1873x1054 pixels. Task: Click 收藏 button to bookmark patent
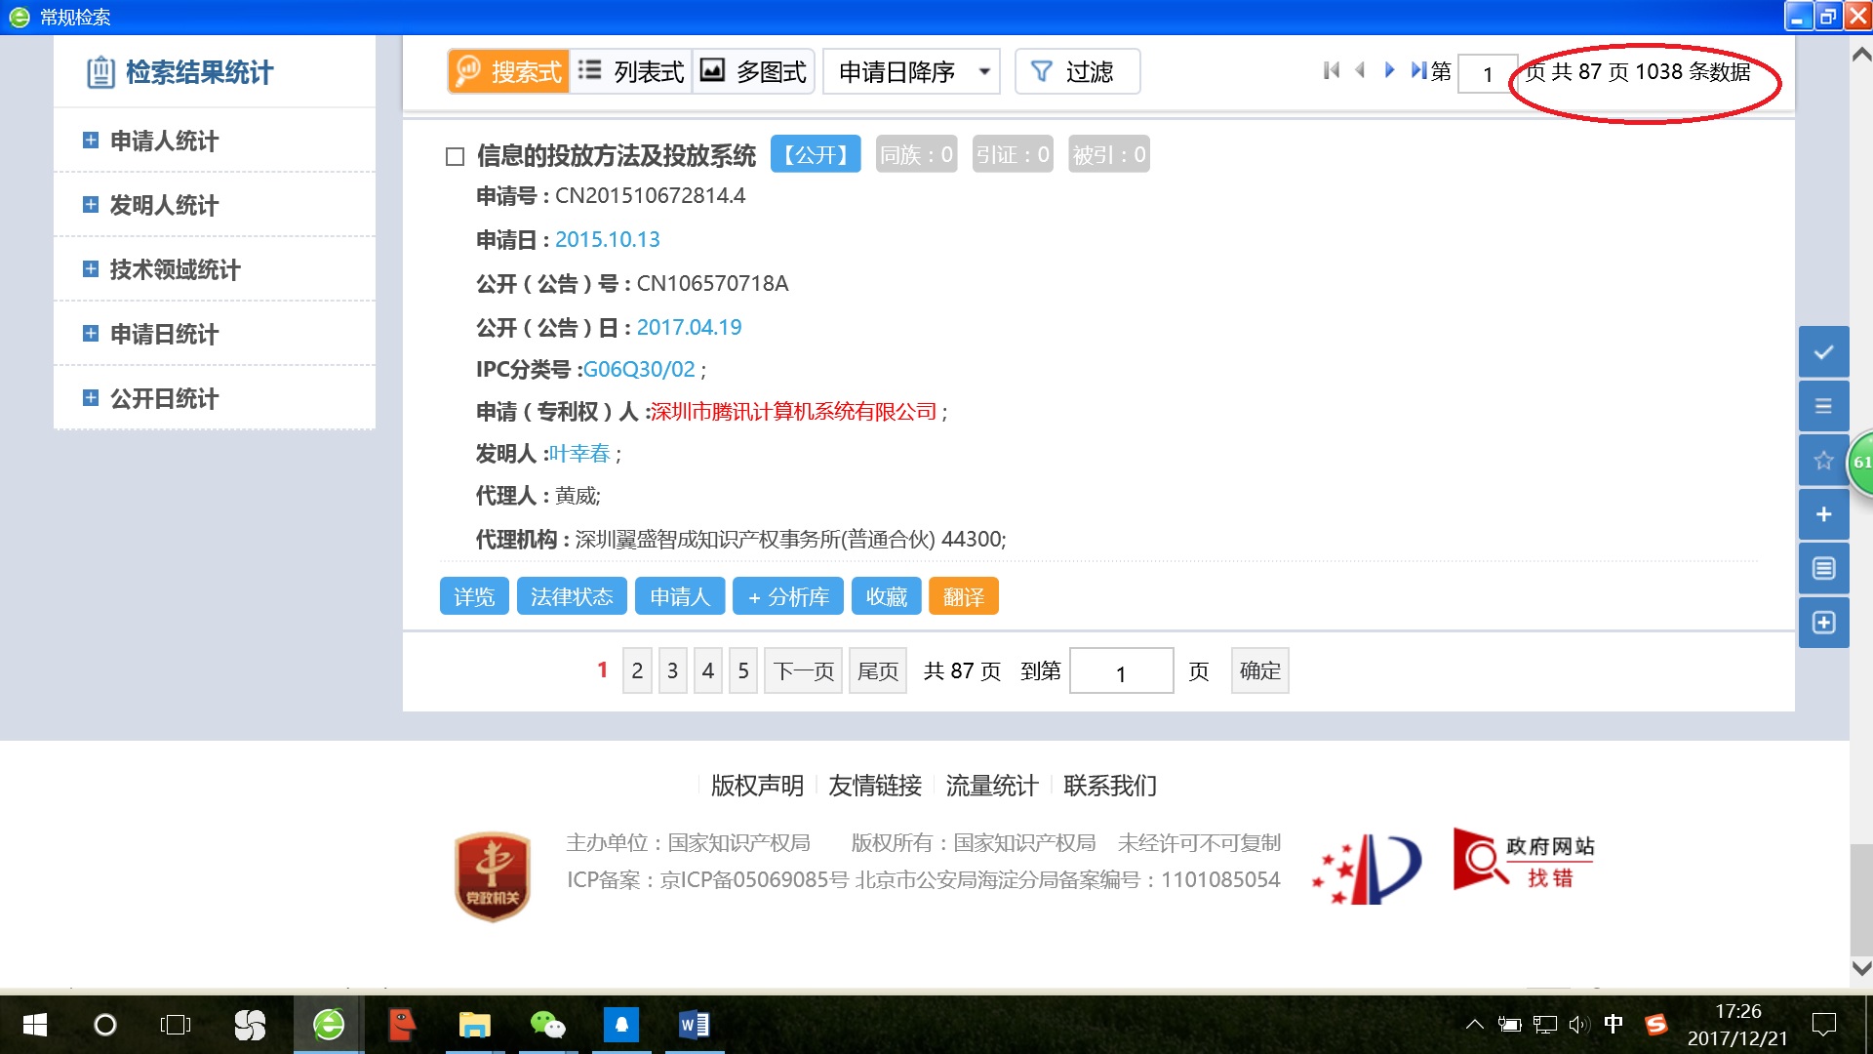(x=885, y=597)
